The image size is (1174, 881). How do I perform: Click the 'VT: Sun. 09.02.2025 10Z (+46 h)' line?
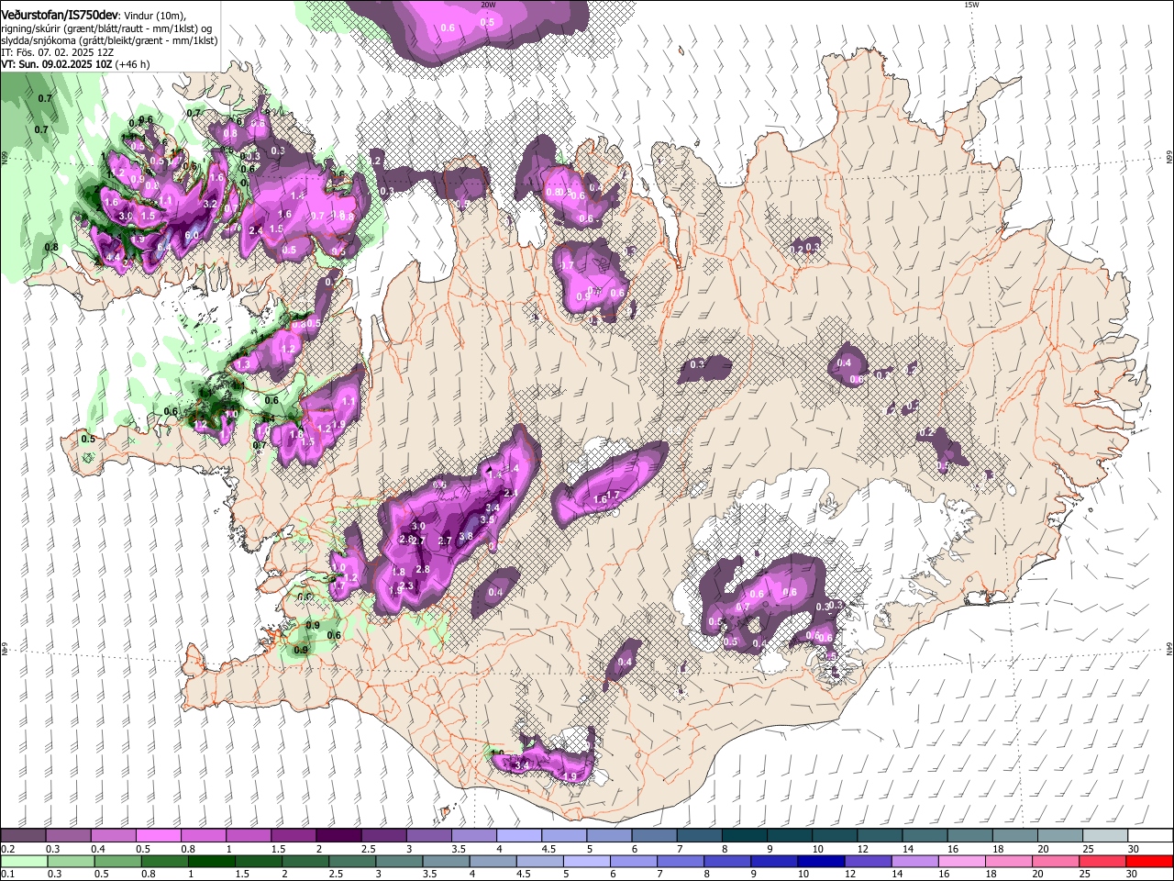tap(75, 64)
